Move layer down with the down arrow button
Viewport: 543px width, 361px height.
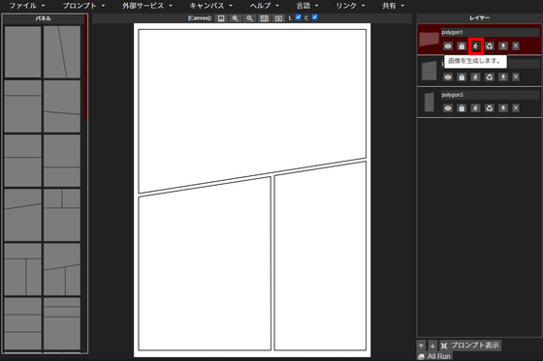pyautogui.click(x=432, y=346)
